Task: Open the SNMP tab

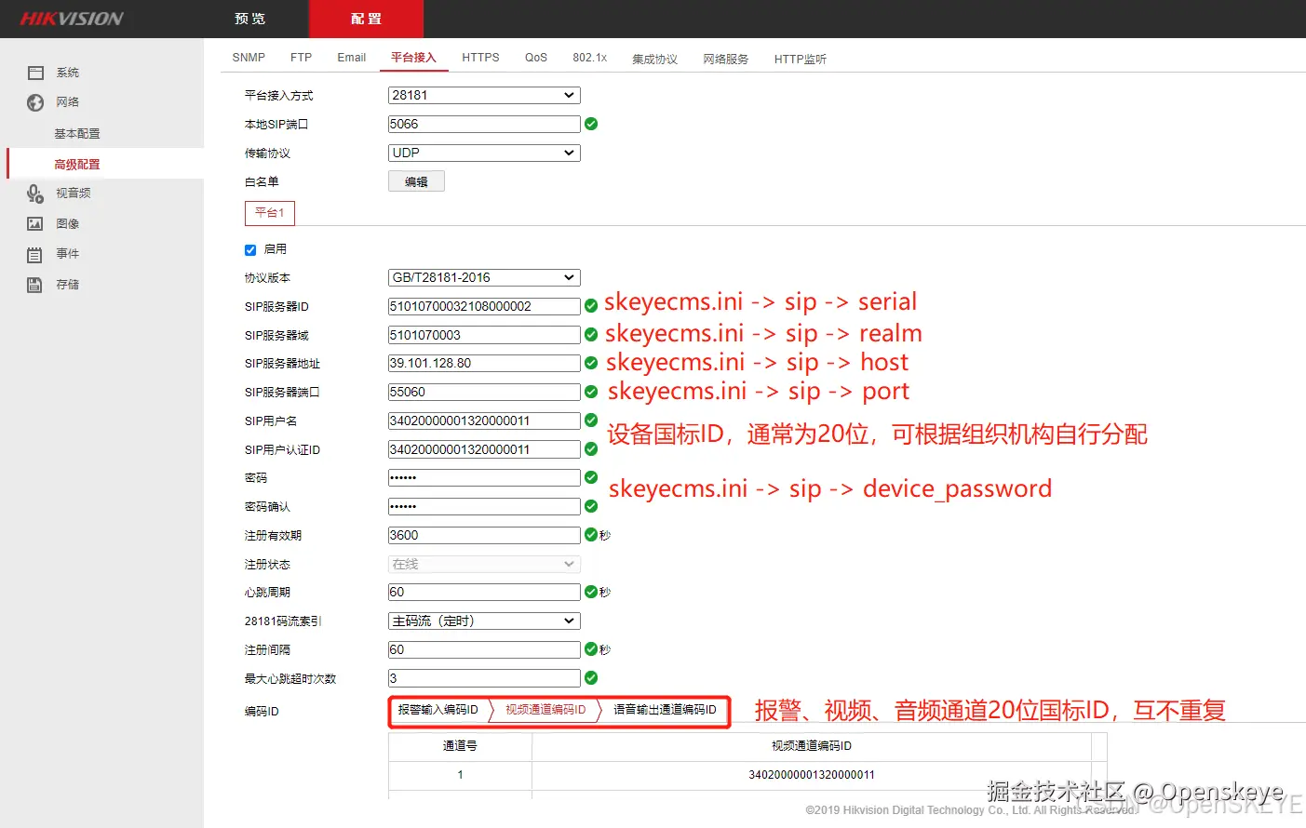Action: click(x=249, y=58)
